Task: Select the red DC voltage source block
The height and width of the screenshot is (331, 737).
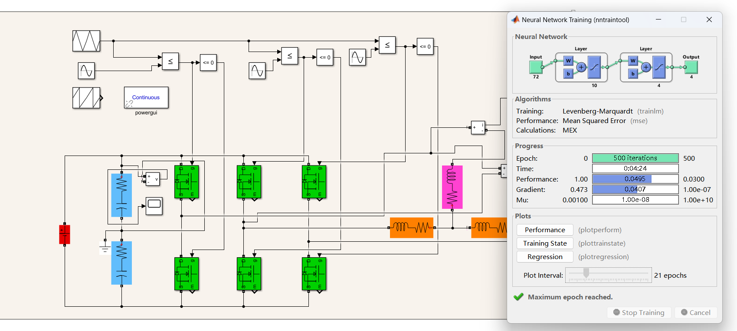Action: coord(65,234)
